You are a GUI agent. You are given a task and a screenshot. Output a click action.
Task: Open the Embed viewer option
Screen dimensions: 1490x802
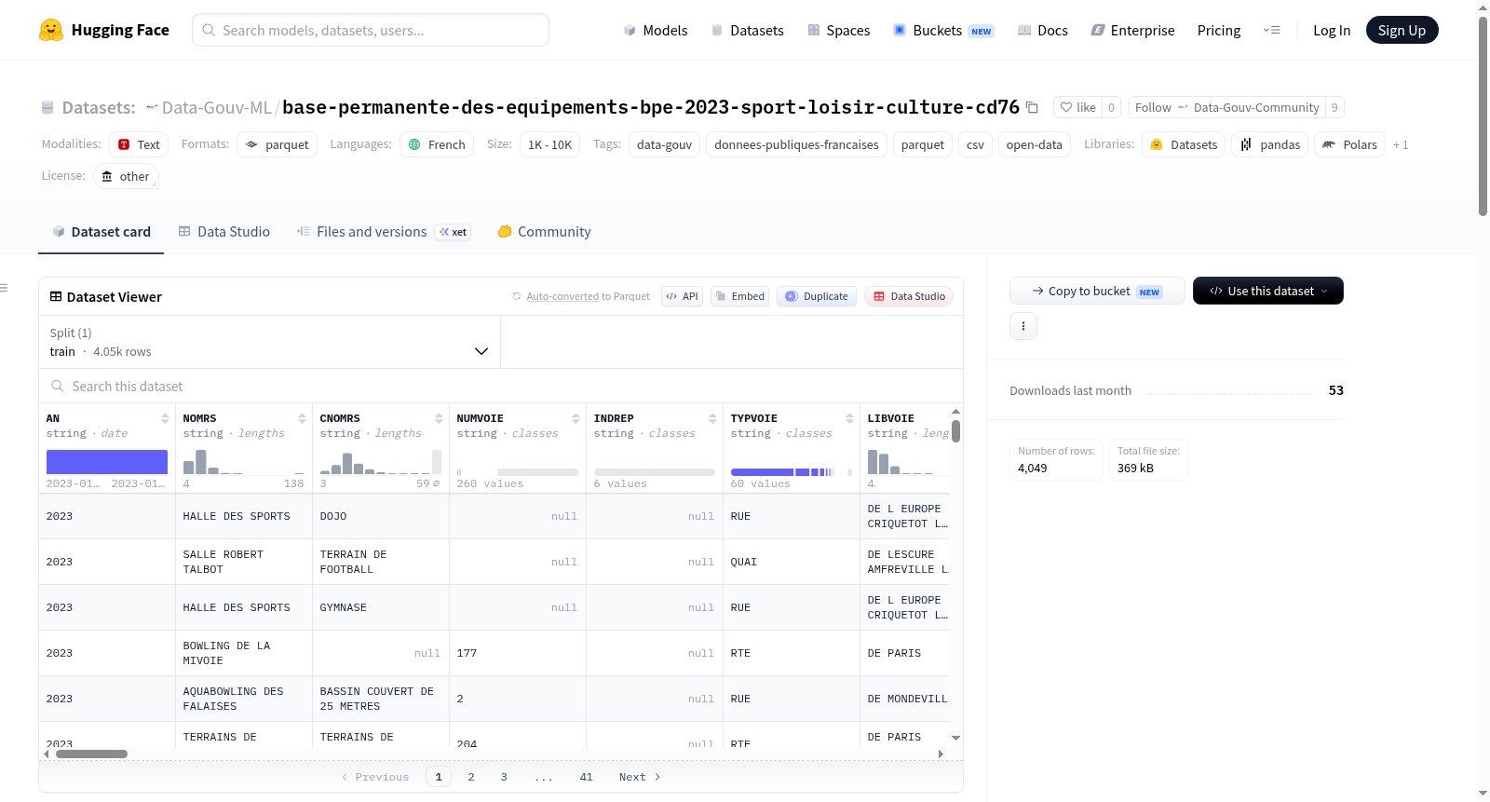[740, 296]
